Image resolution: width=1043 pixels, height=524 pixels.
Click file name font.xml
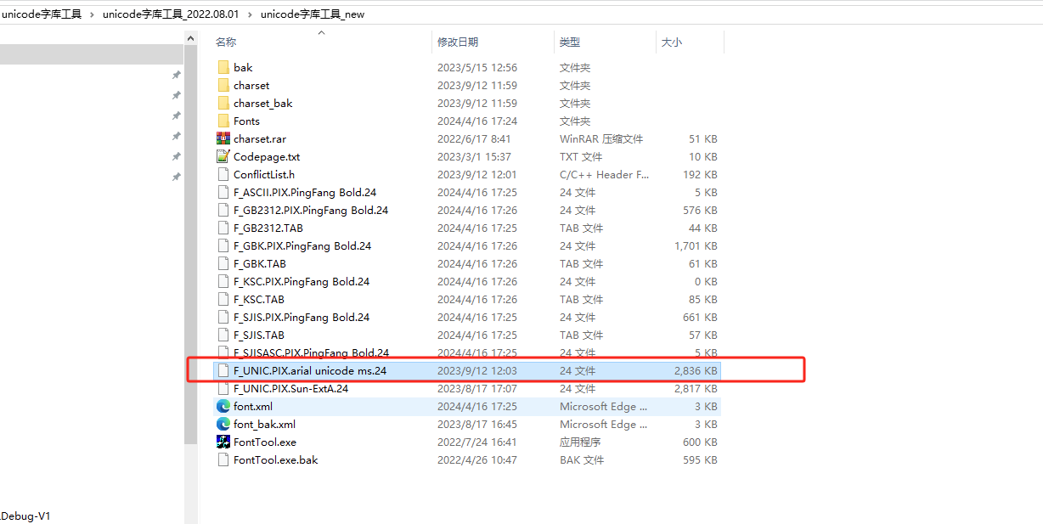click(x=253, y=406)
